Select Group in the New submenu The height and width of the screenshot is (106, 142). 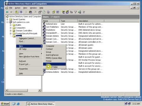[x=54, y=52]
